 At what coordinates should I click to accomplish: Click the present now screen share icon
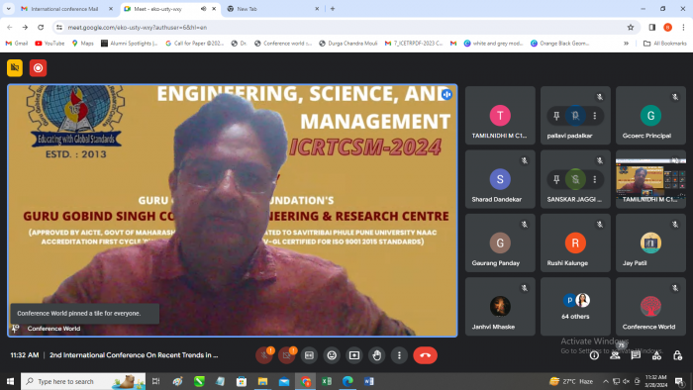click(354, 355)
